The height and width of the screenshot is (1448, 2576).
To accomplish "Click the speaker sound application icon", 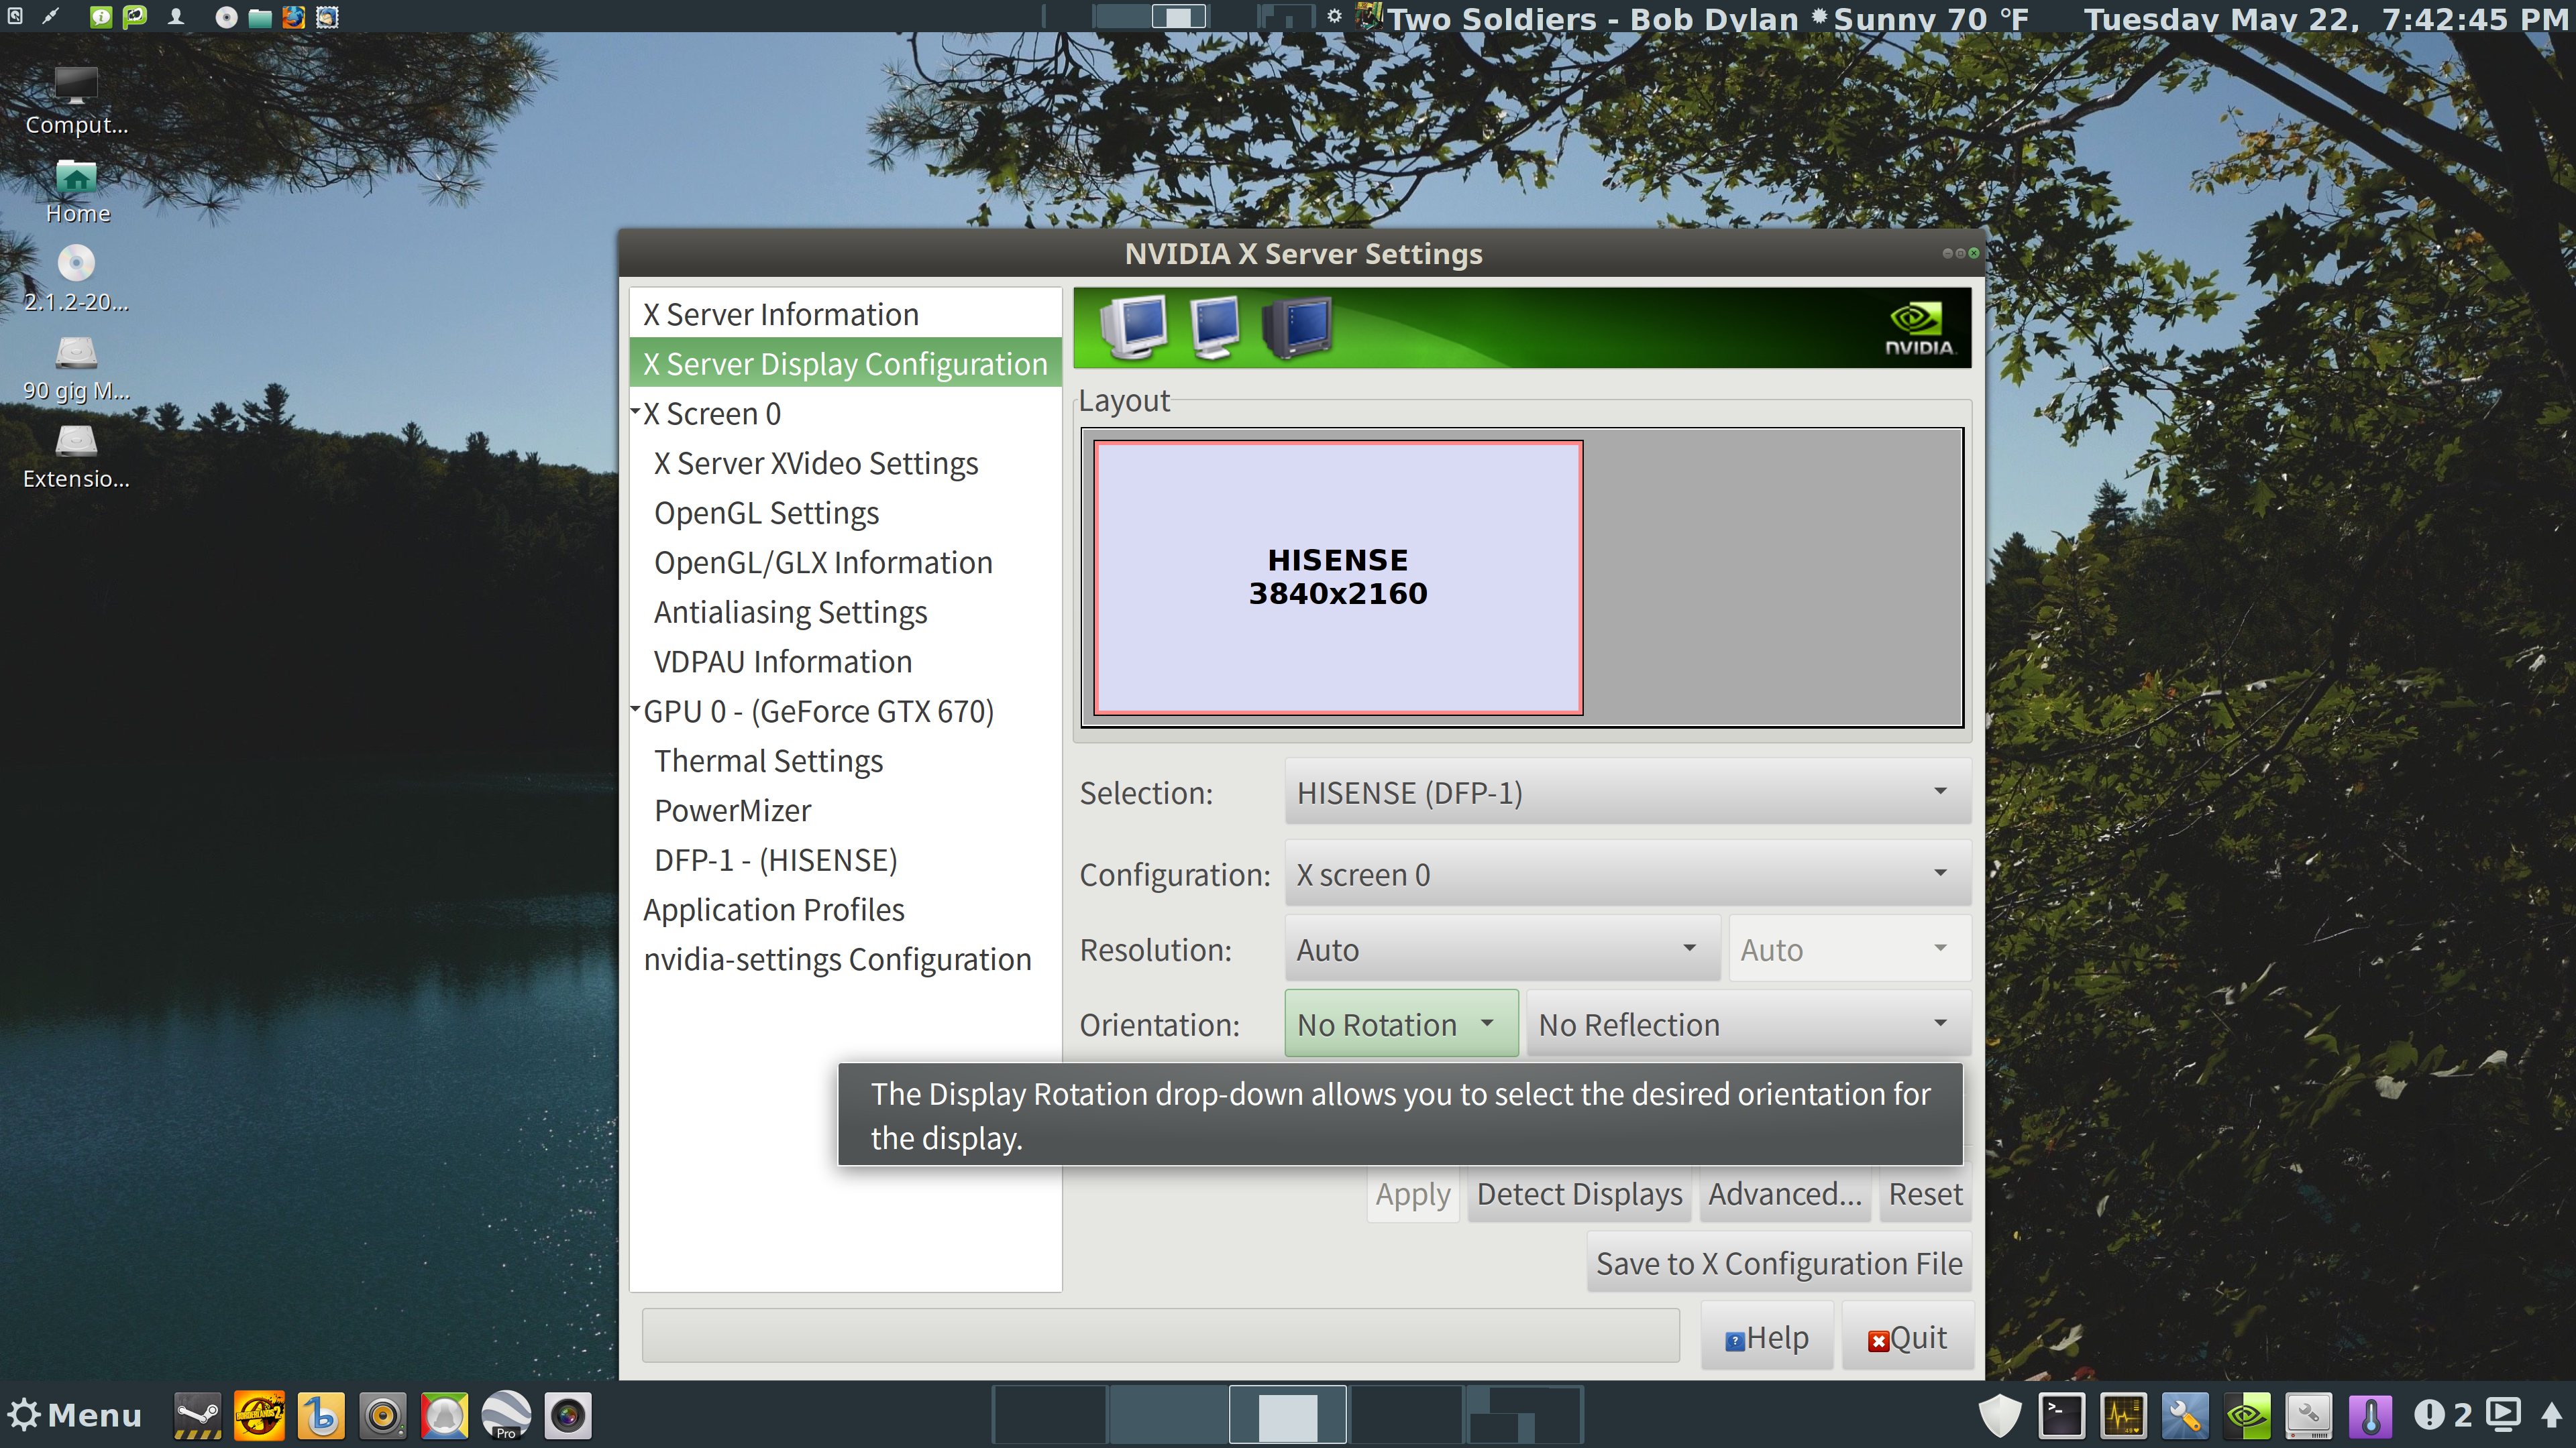I will [x=383, y=1415].
